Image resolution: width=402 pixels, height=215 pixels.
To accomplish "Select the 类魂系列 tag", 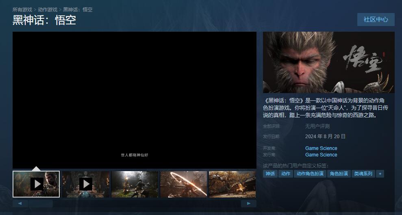I will (363, 174).
